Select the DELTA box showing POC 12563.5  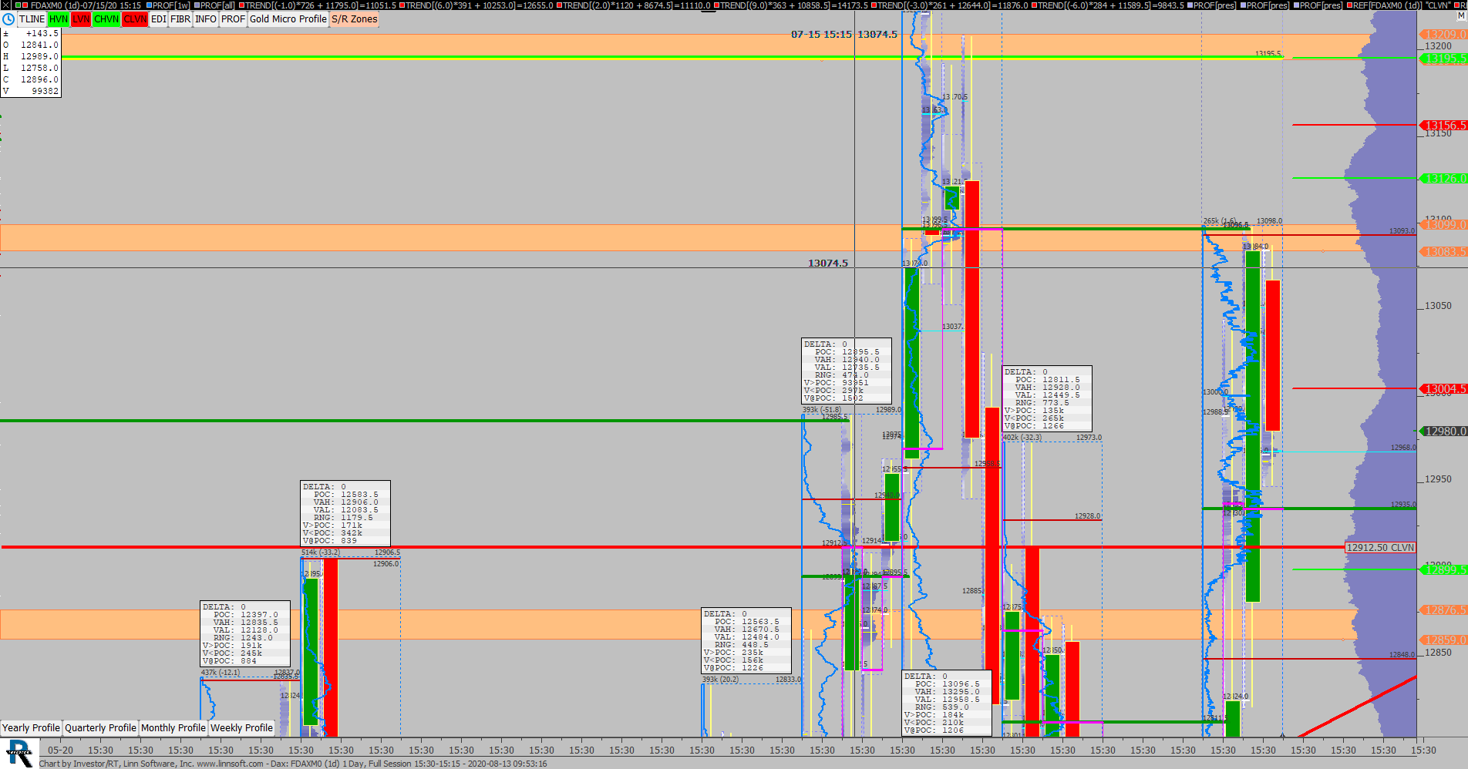[746, 640]
